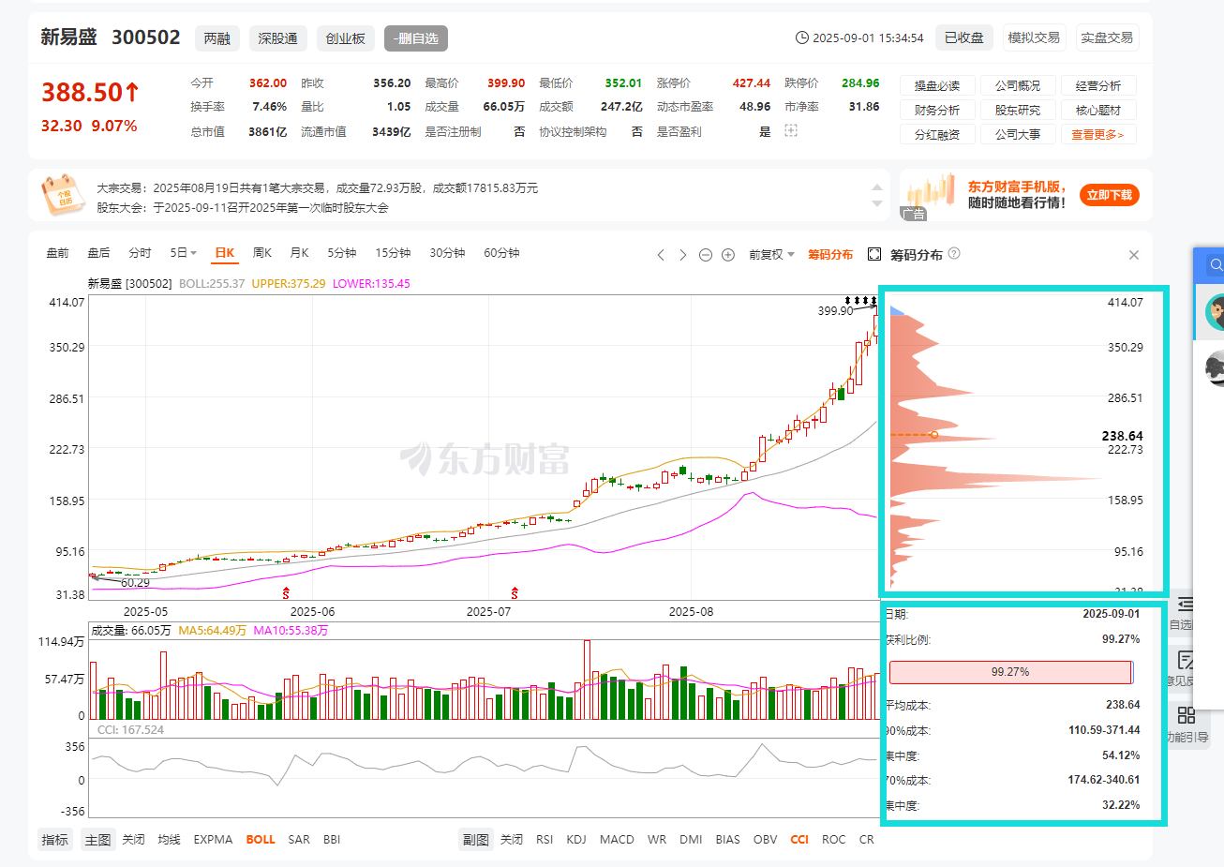The height and width of the screenshot is (867, 1224).
Task: Click the clock icon near the timestamp
Action: pyautogui.click(x=802, y=37)
